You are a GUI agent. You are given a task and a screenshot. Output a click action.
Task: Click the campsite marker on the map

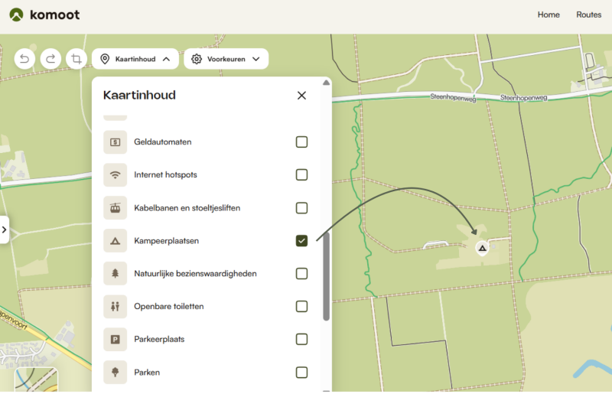(482, 248)
